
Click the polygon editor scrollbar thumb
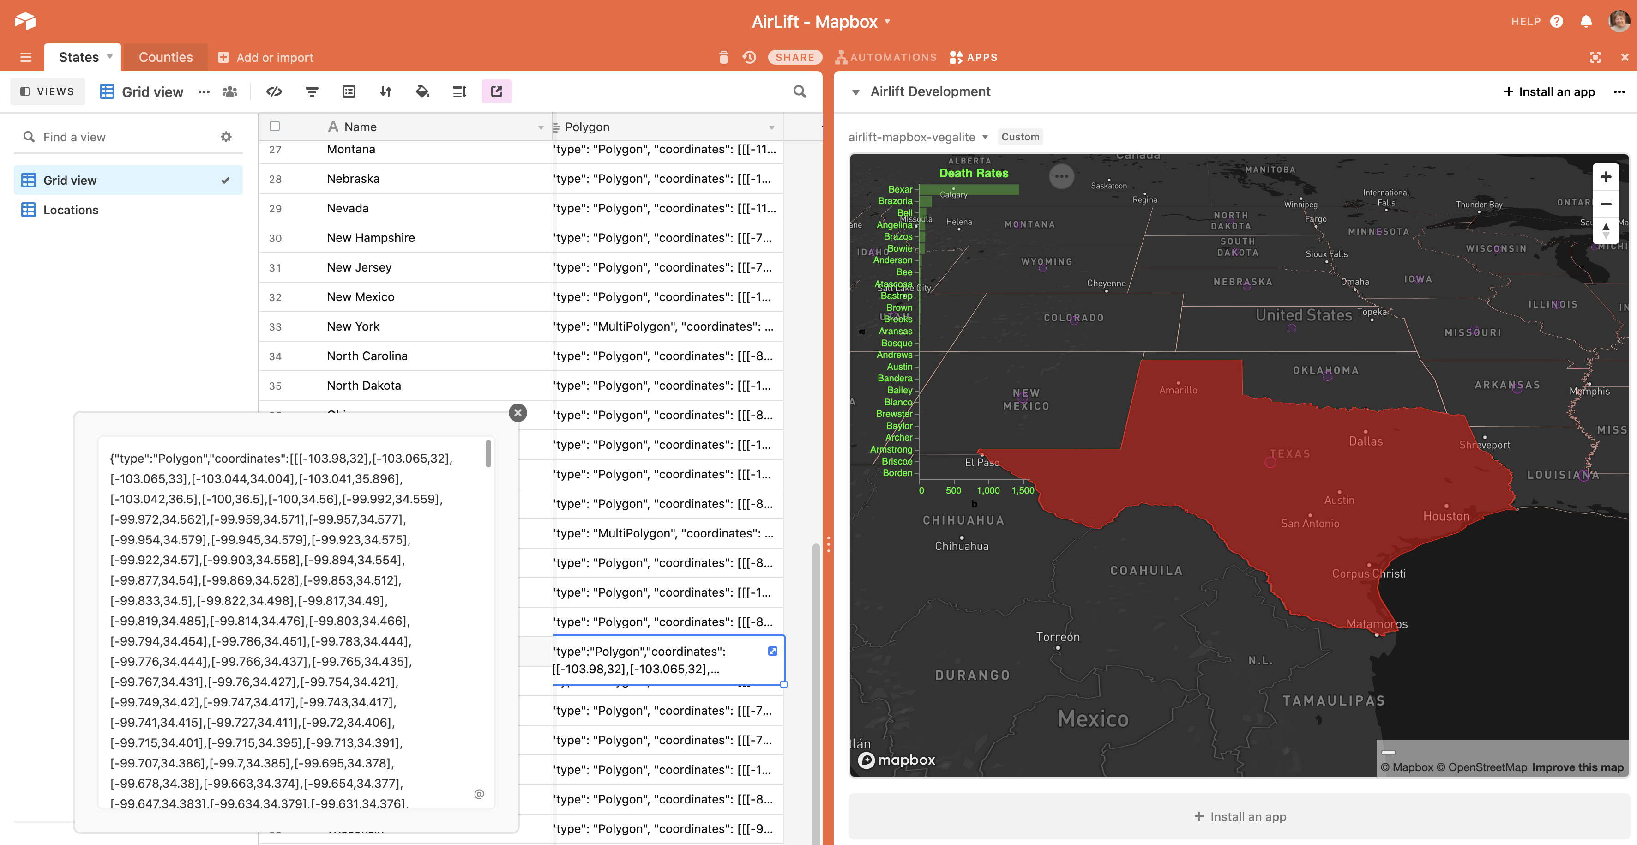click(488, 453)
